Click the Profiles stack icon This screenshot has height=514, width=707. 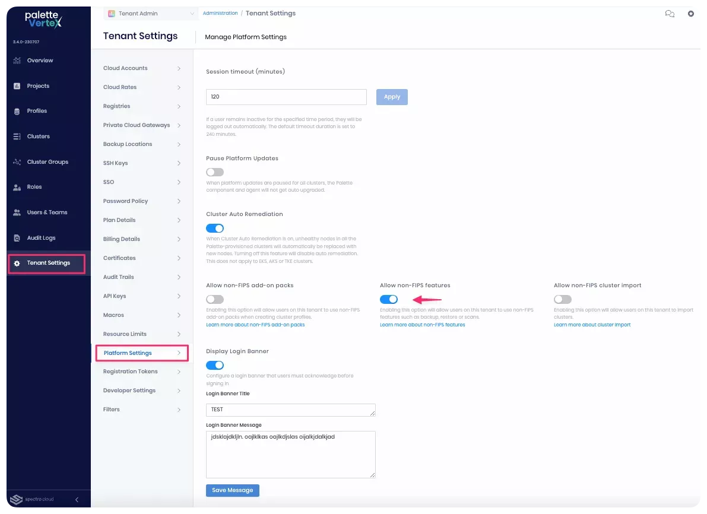pos(17,111)
